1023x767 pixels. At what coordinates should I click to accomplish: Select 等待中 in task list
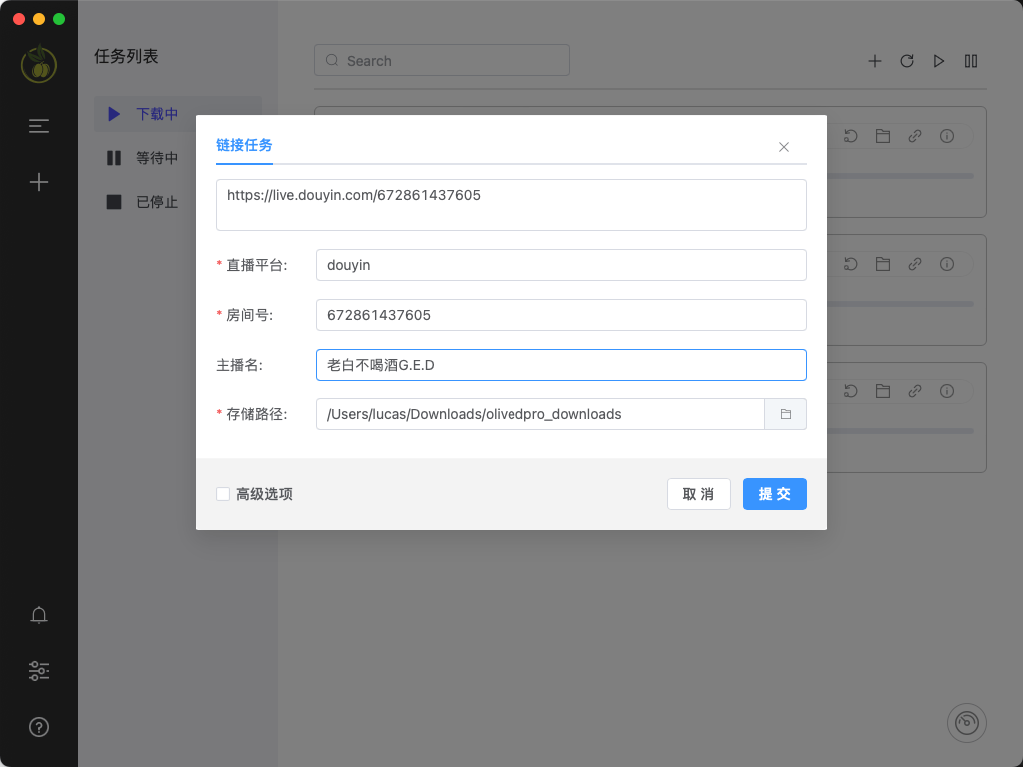coord(157,158)
